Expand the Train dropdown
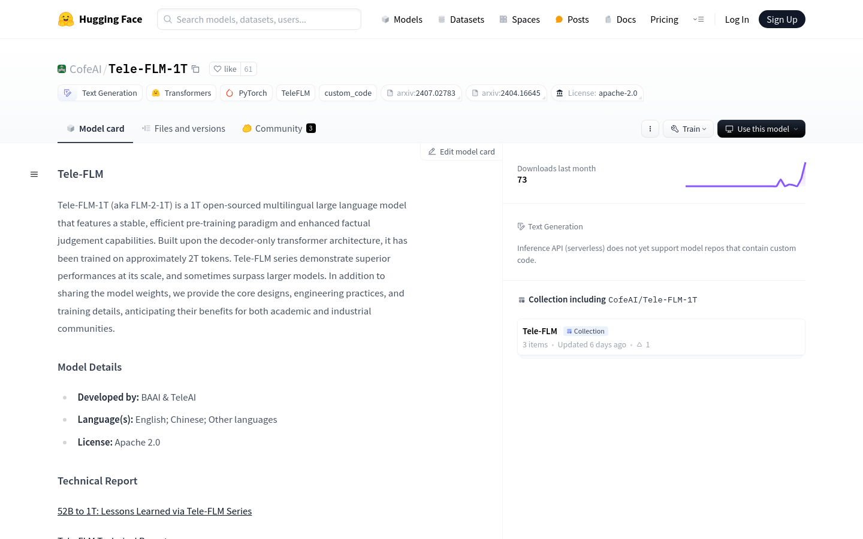This screenshot has height=539, width=863. coord(688,129)
